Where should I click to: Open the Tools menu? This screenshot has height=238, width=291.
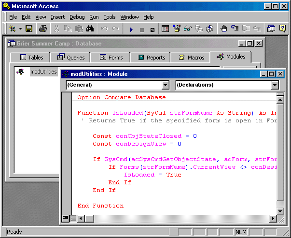[110, 17]
